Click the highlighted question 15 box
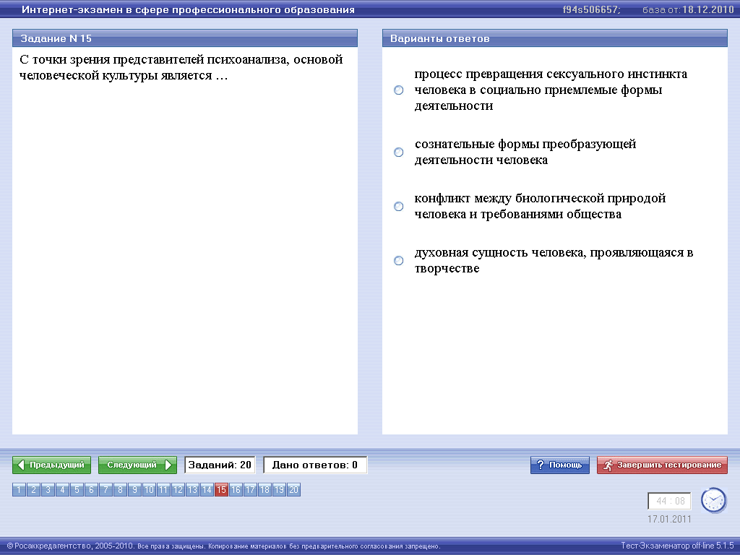Image resolution: width=740 pixels, height=555 pixels. point(221,490)
